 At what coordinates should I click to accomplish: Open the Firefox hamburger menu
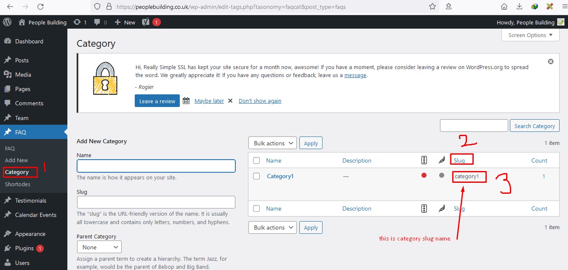tap(565, 6)
